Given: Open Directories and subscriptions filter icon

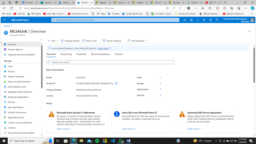Looking at the screenshot, I should point(191,20).
